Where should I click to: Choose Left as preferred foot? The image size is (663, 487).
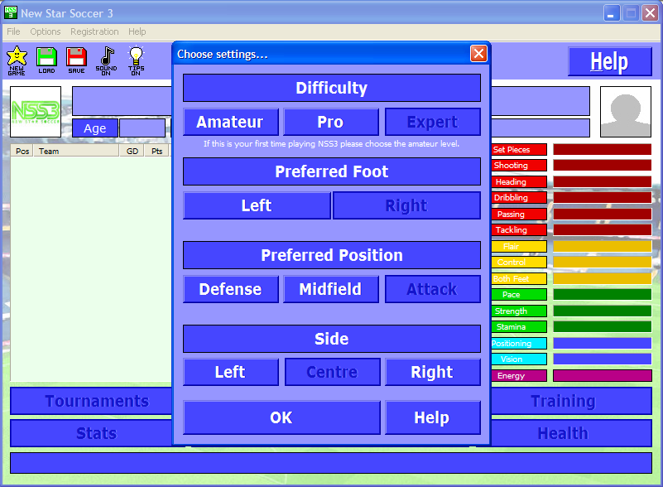click(x=257, y=205)
